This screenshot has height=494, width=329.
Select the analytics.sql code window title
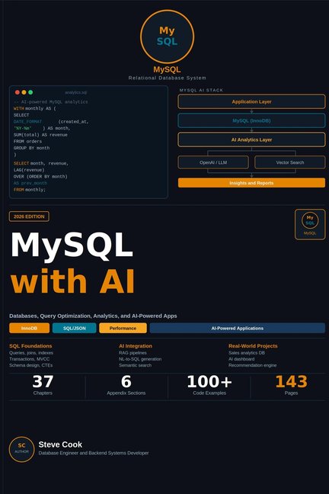pyautogui.click(x=75, y=92)
